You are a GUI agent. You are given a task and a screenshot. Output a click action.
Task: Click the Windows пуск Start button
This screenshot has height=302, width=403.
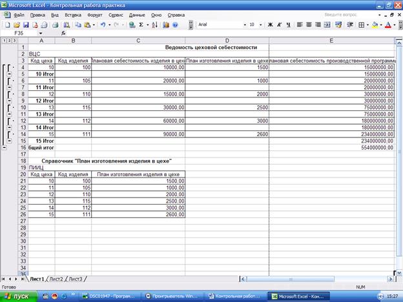[19, 296]
